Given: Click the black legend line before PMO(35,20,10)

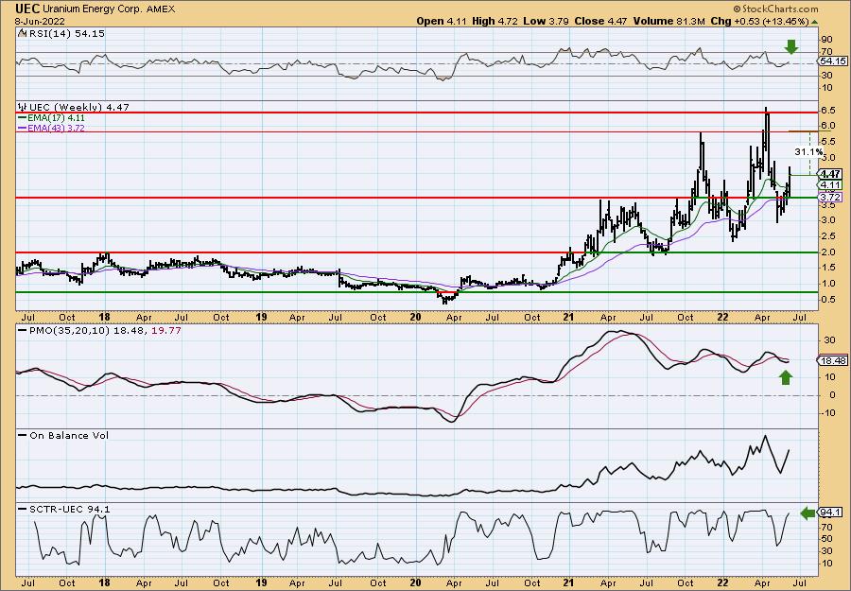Looking at the screenshot, I should [x=23, y=330].
